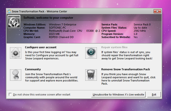The height and width of the screenshot is (111, 171).
Task: Open the Configure user account heading link
Action: (41, 47)
